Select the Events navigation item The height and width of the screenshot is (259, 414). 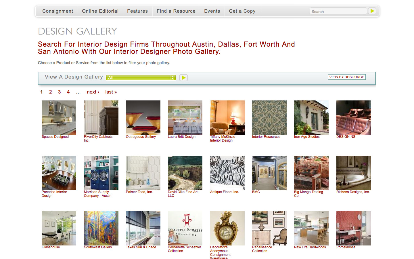pos(212,11)
